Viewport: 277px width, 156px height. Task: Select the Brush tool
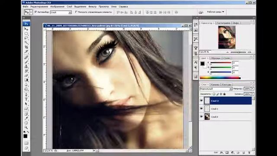click(x=26, y=62)
